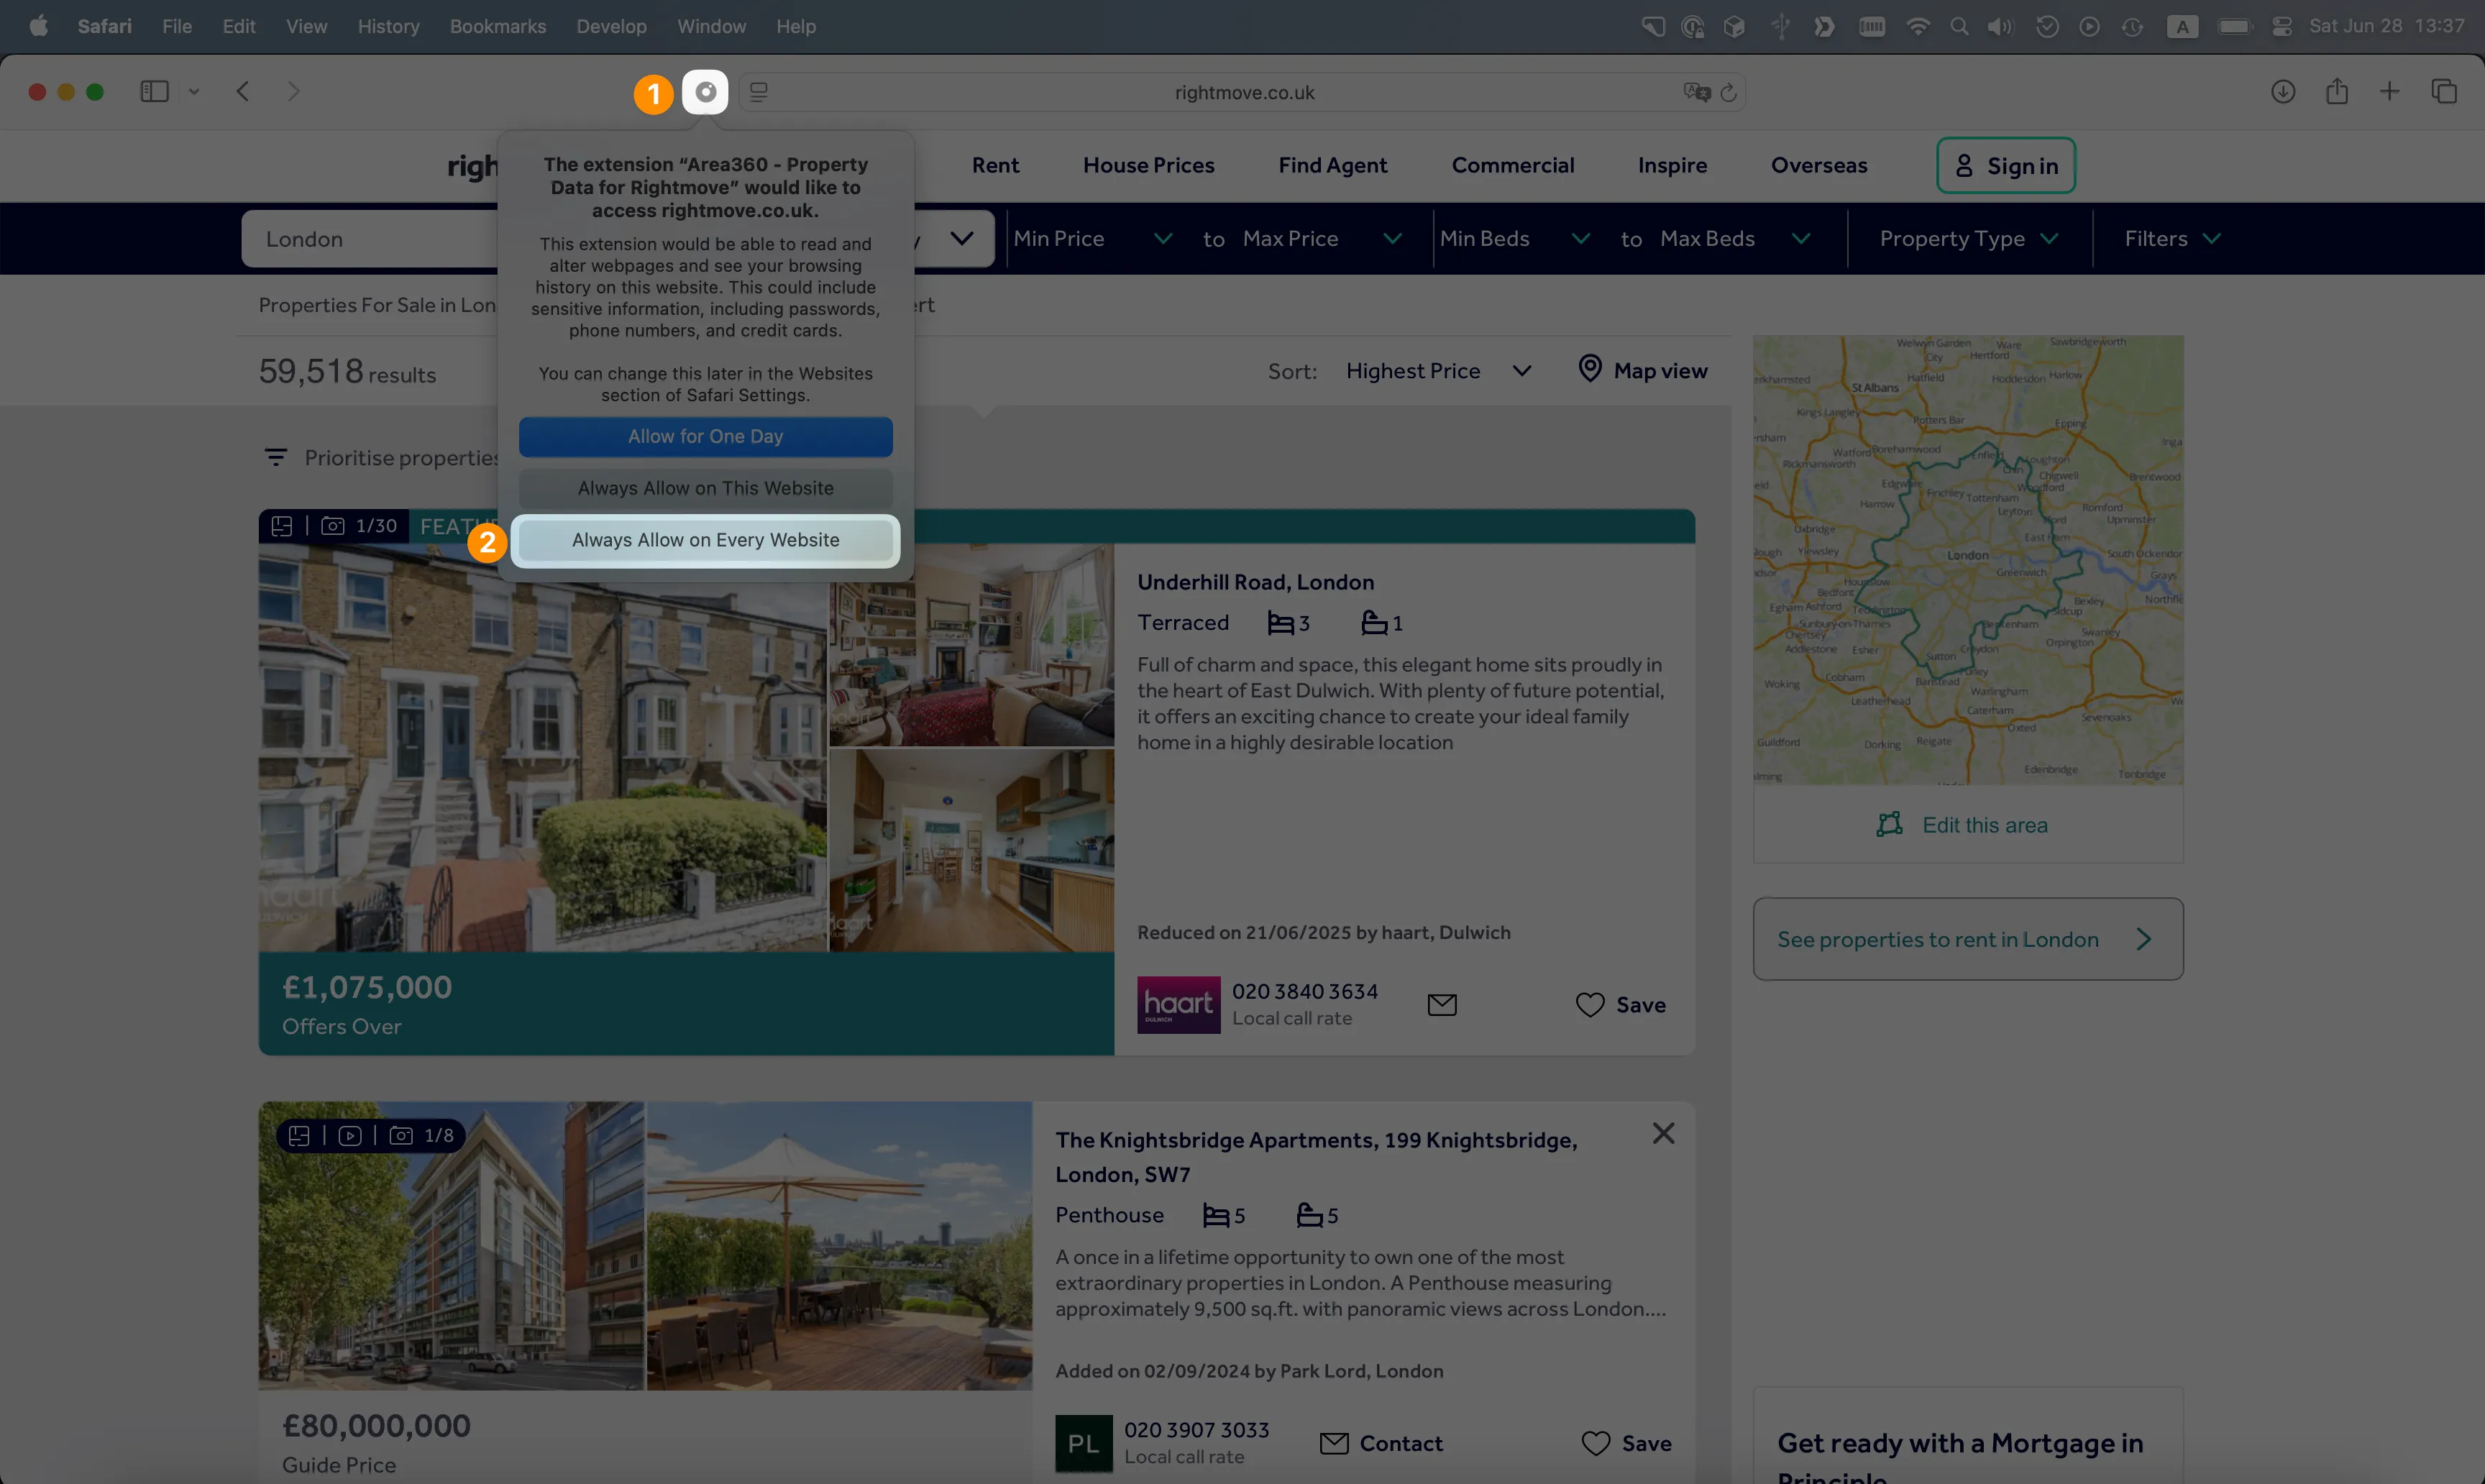2485x1484 pixels.
Task: Save the Underhill Road property with heart
Action: tap(1590, 1005)
